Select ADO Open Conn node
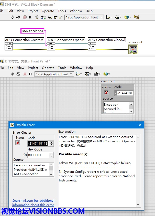Screen dimensions: 155x216 [51, 46]
